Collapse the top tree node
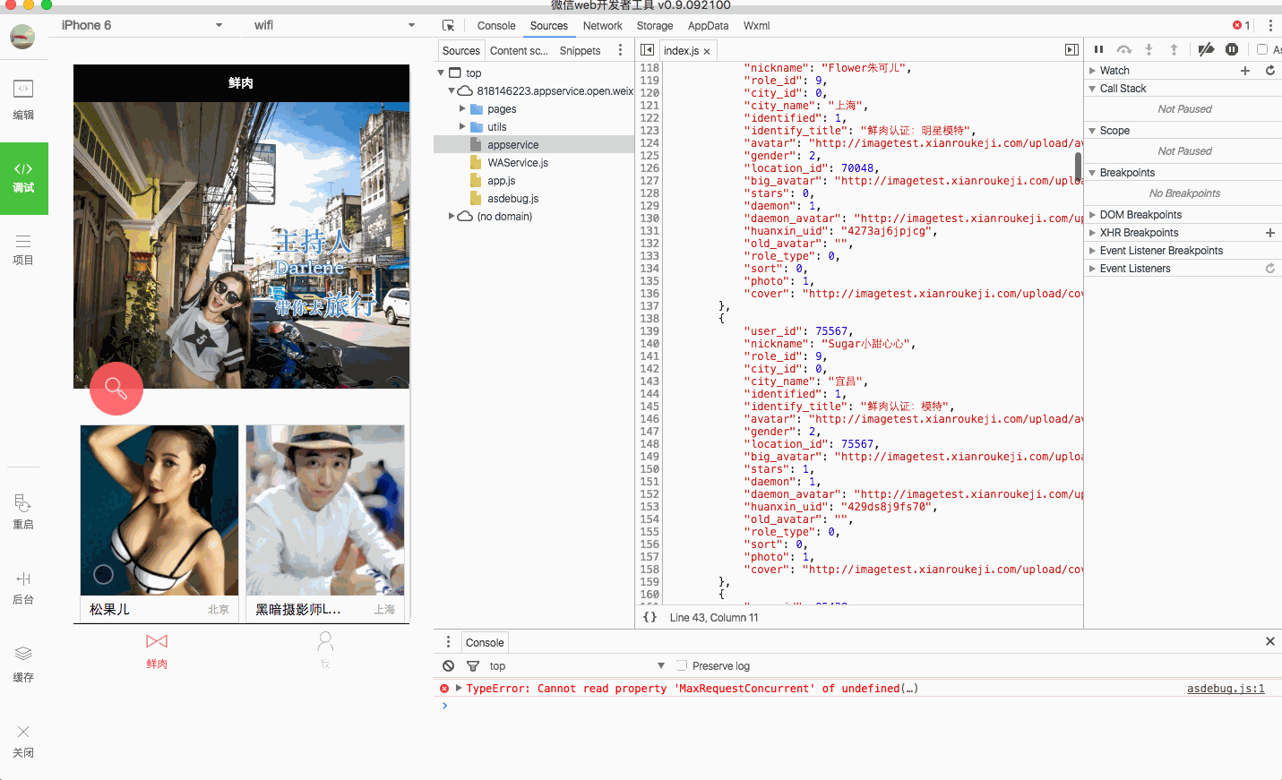The image size is (1282, 780). pos(441,73)
